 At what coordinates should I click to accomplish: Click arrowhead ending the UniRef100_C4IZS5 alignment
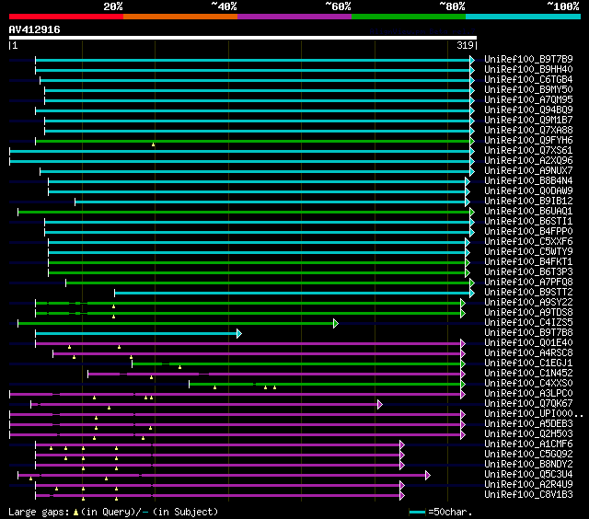tap(336, 323)
